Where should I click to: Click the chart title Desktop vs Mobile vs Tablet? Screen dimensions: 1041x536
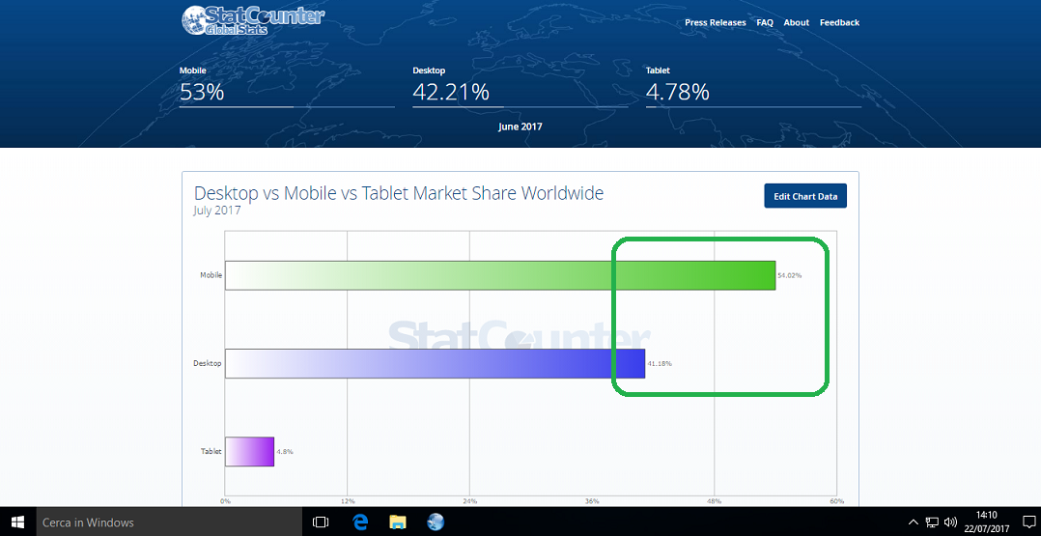(398, 193)
